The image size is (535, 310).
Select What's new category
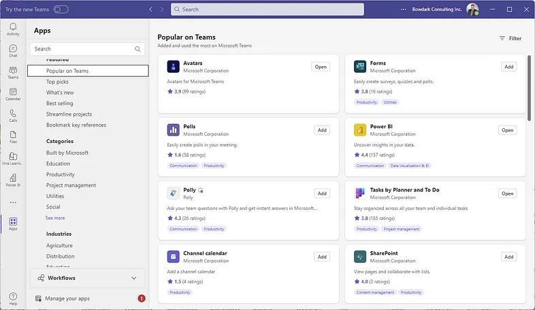pos(60,93)
